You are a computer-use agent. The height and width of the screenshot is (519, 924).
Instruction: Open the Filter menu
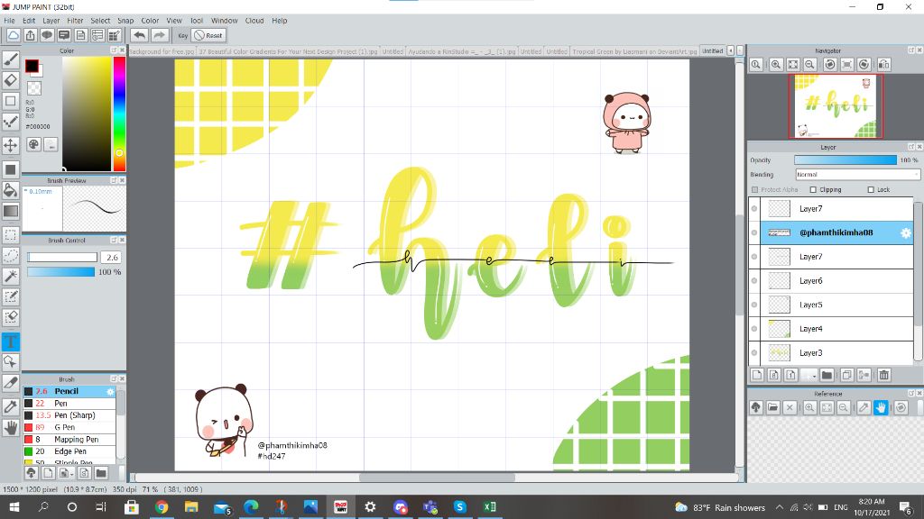75,21
